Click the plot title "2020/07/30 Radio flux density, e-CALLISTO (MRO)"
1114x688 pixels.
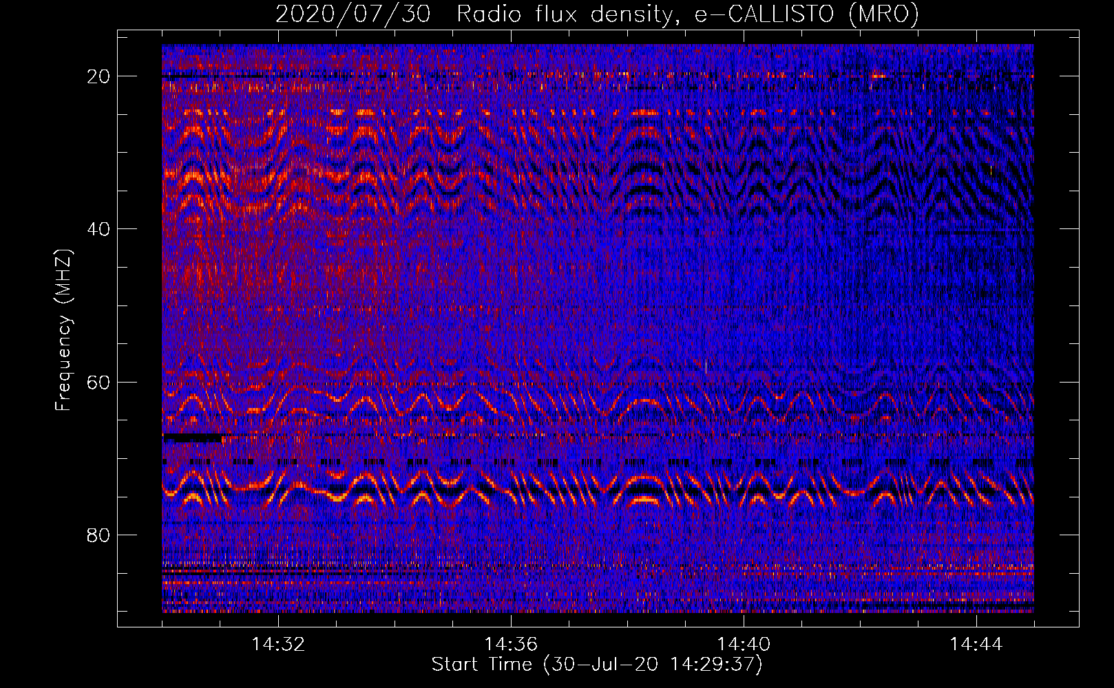(x=597, y=14)
